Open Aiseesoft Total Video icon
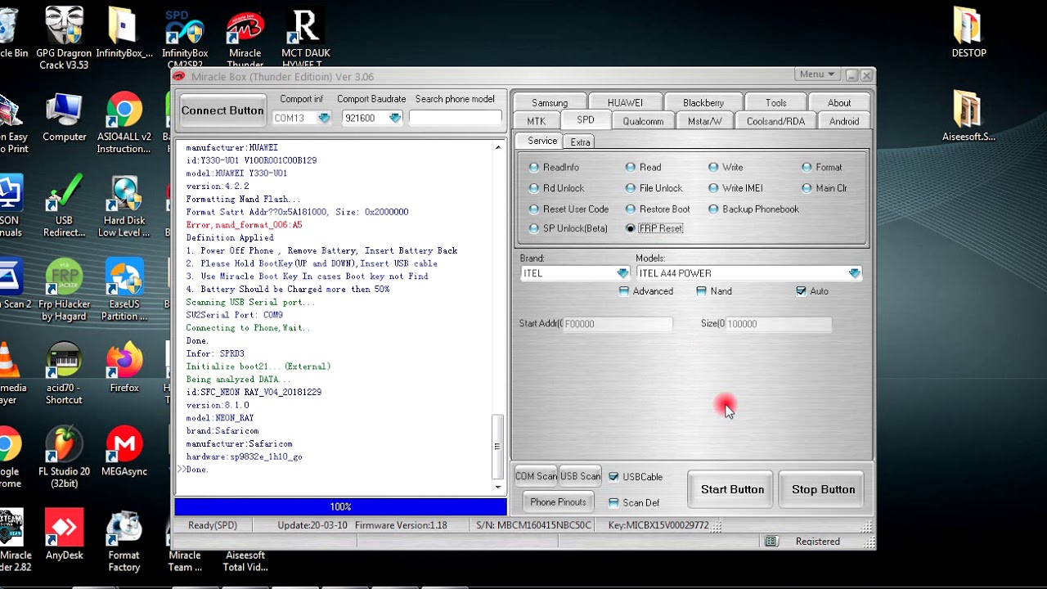 click(245, 560)
